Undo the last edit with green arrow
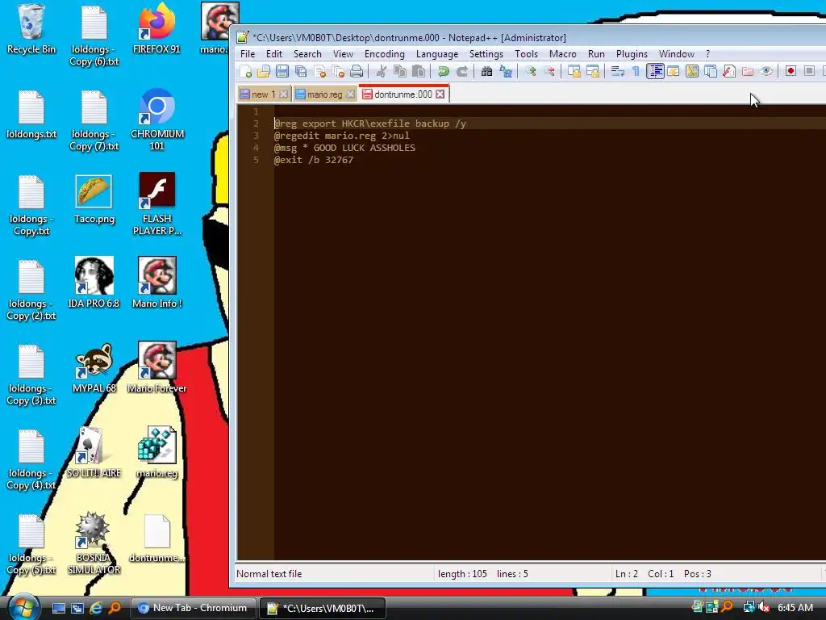826x620 pixels. pos(444,71)
